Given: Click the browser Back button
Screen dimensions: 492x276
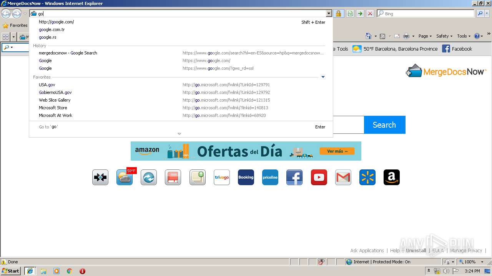Looking at the screenshot, I should coord(6,14).
